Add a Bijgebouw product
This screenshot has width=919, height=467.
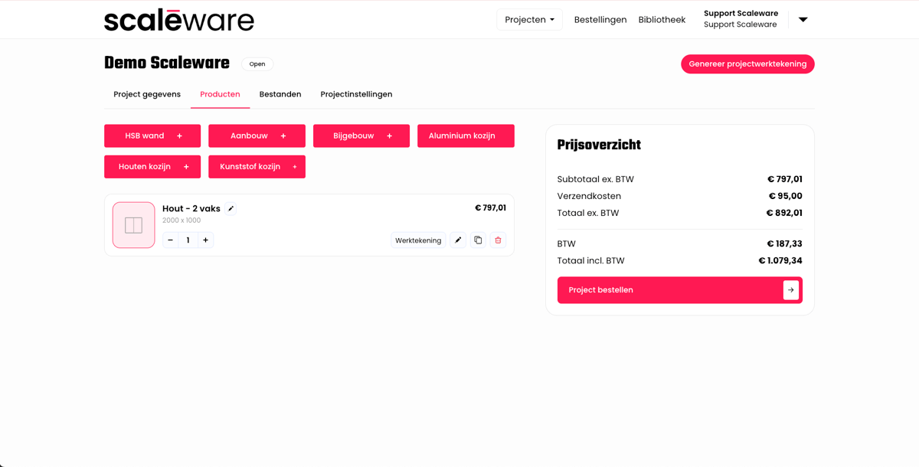[361, 136]
